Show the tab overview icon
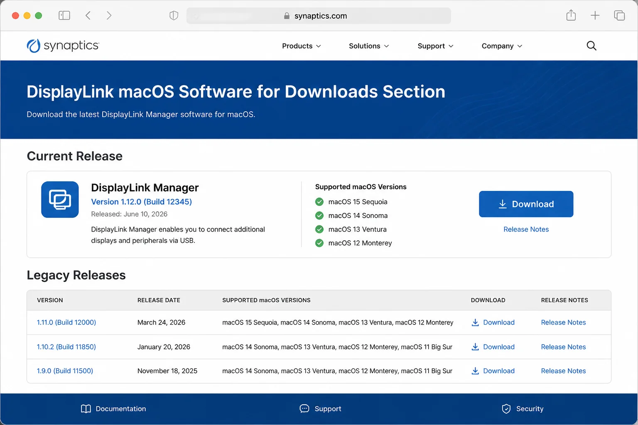Screen dimensions: 638x425 point(619,16)
